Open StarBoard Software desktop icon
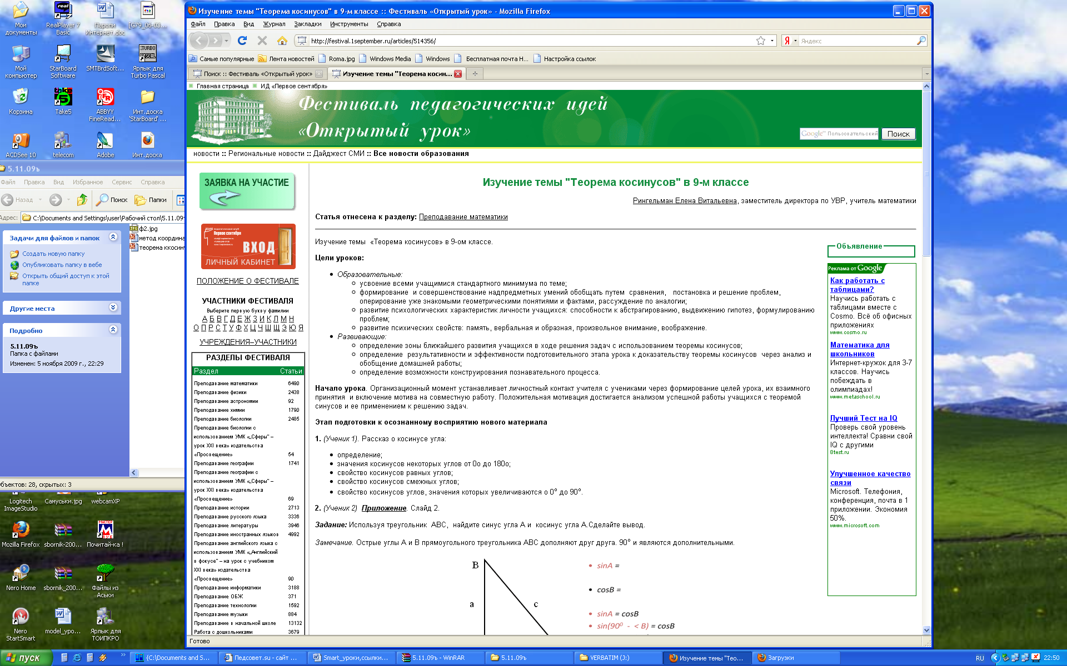1067x666 pixels. coord(63,61)
